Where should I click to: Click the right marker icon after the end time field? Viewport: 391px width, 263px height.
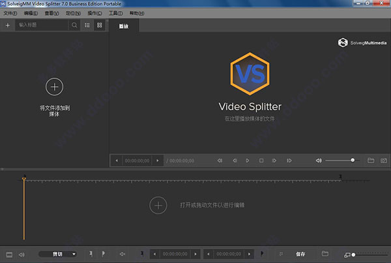(x=262, y=254)
